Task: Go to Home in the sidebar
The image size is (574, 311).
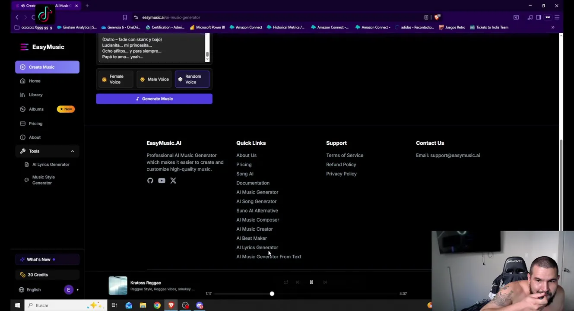Action: coord(35,81)
